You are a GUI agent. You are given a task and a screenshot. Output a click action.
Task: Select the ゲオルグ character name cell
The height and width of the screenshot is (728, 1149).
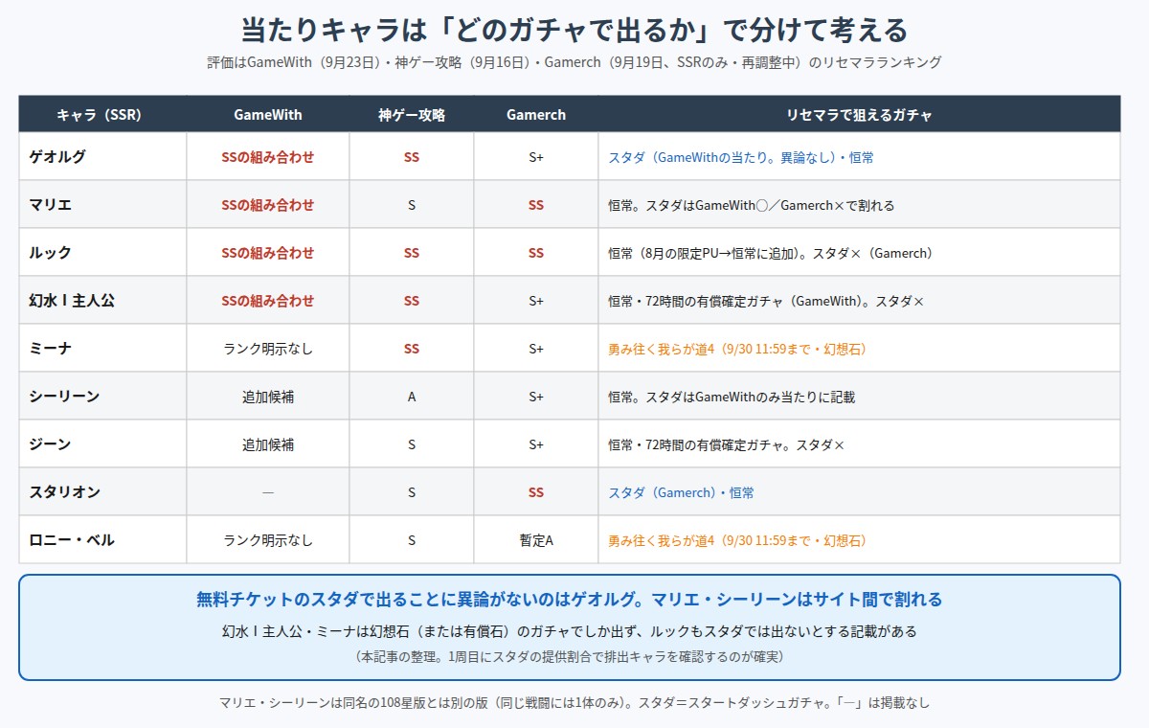pyautogui.click(x=102, y=156)
